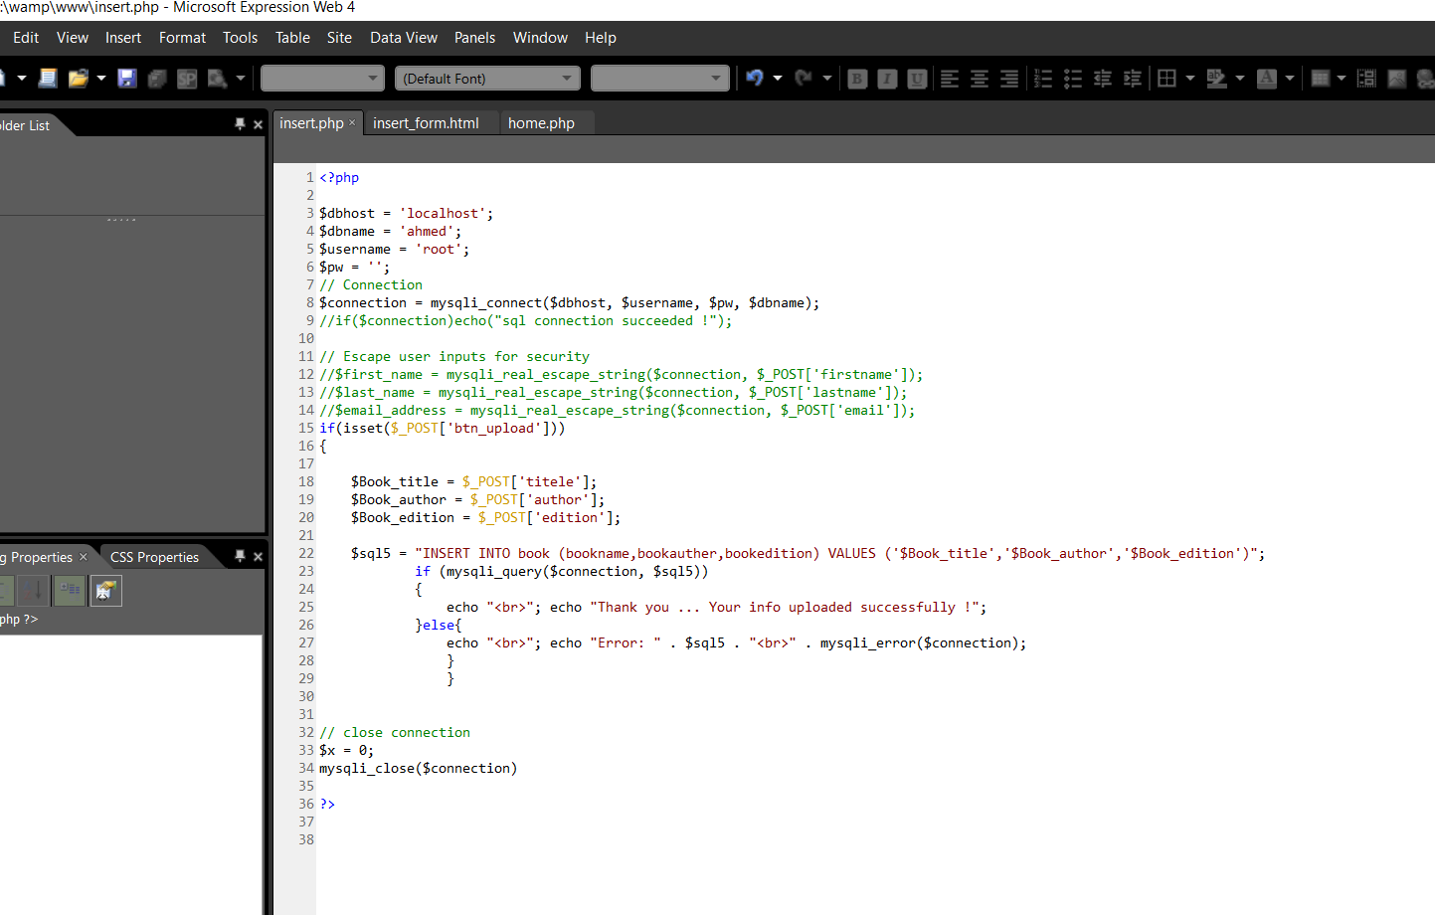
Task: Open the Font Size dropdown
Action: pyautogui.click(x=660, y=79)
